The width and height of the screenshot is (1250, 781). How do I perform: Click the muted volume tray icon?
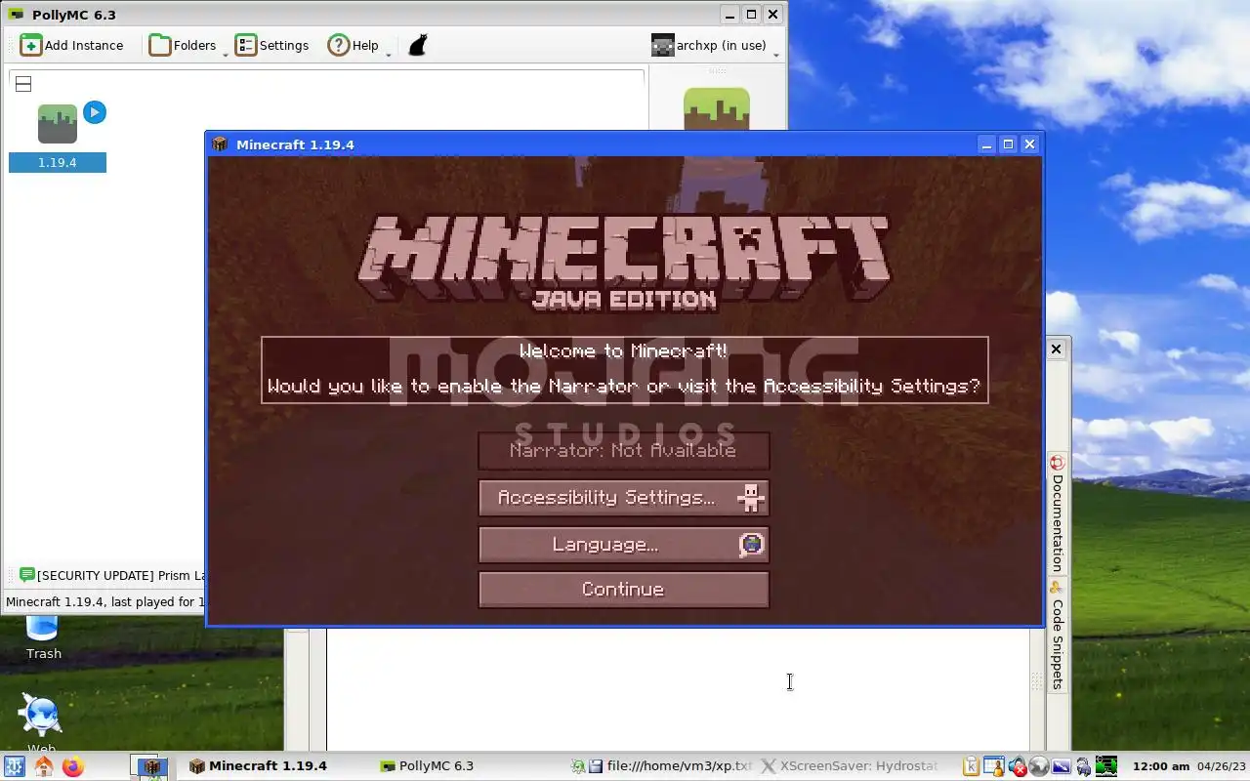point(1018,766)
